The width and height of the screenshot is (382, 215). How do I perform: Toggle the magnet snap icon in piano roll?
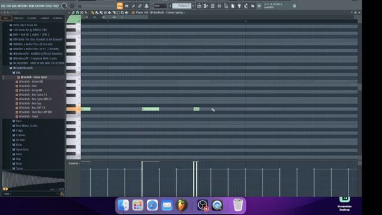click(x=78, y=13)
